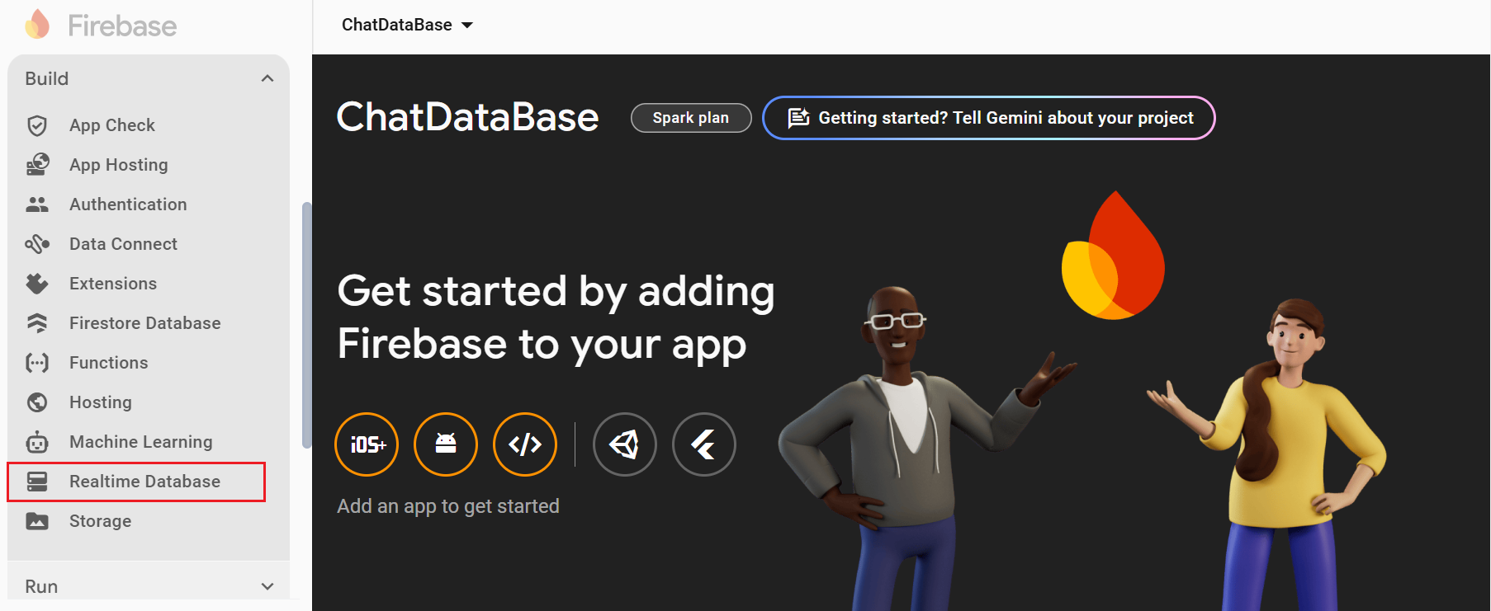The width and height of the screenshot is (1491, 611).
Task: Click Getting started Tell Gemini button
Action: click(988, 118)
